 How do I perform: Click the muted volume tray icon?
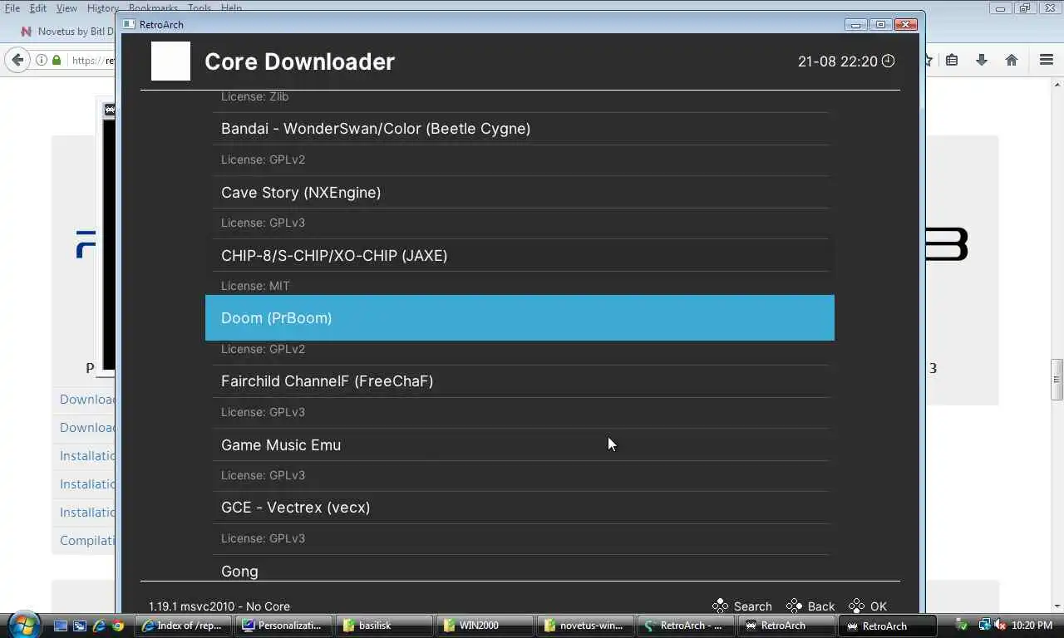[x=998, y=625]
